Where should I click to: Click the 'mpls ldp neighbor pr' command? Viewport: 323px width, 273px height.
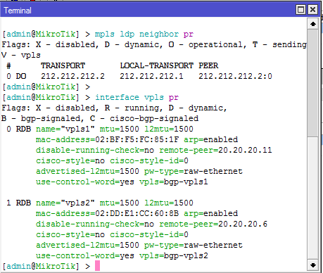point(144,34)
